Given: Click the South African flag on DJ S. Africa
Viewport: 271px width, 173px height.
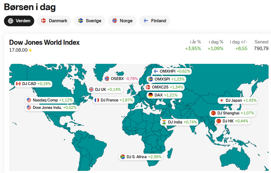Looking at the screenshot, I should [122, 157].
